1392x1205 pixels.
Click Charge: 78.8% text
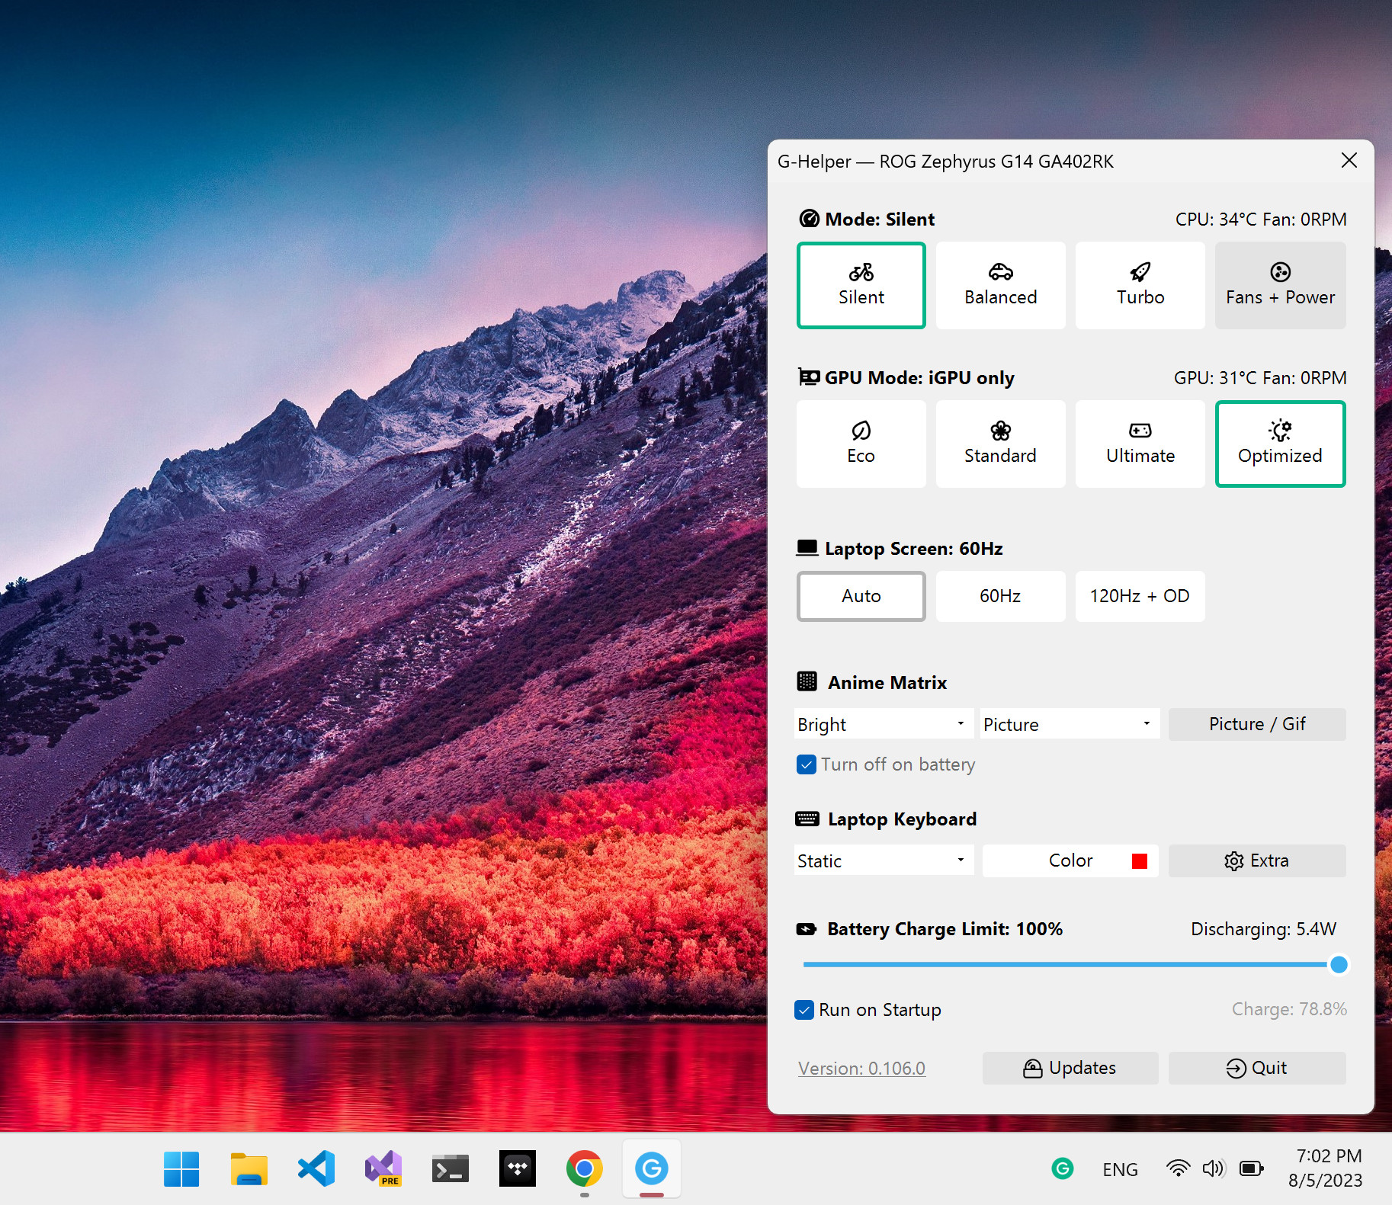click(1289, 1009)
